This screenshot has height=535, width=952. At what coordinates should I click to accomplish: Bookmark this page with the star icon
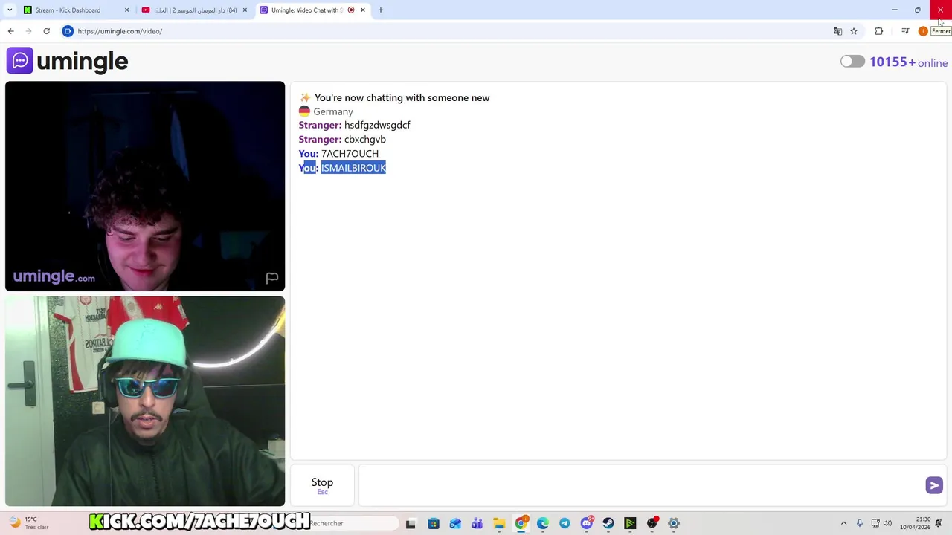pos(854,31)
